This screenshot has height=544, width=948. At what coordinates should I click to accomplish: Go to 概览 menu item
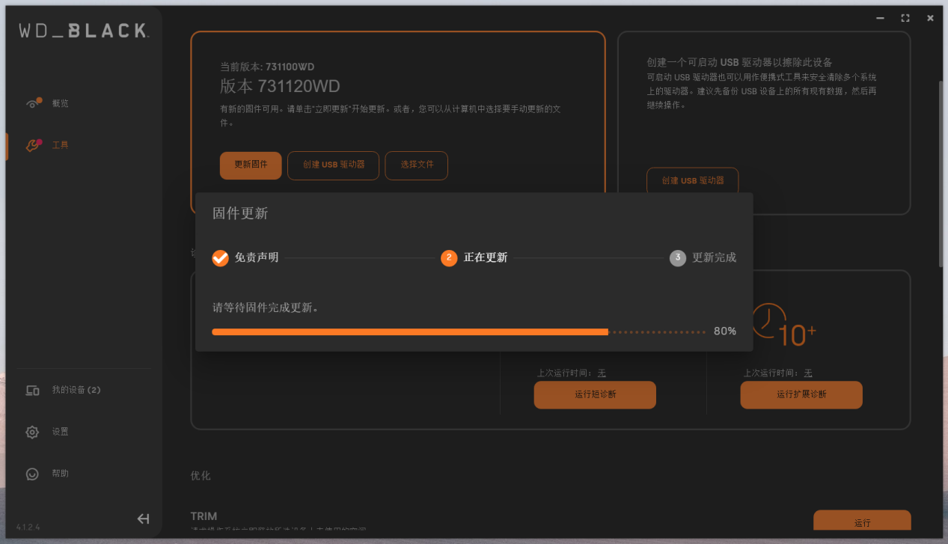pyautogui.click(x=60, y=103)
